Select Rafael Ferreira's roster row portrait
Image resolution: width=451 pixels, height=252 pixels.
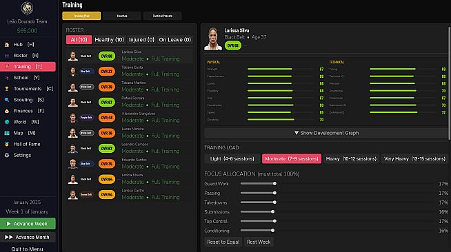pyautogui.click(x=73, y=103)
